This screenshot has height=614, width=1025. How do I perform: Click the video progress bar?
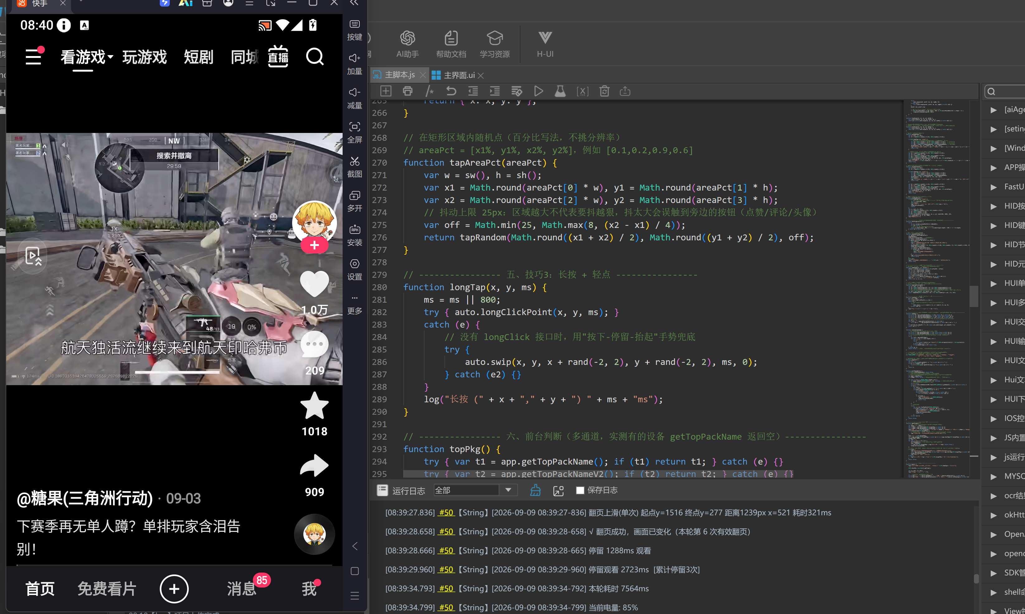click(174, 565)
